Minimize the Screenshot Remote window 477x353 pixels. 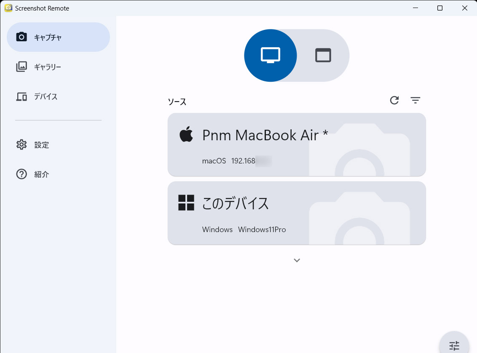pyautogui.click(x=415, y=8)
